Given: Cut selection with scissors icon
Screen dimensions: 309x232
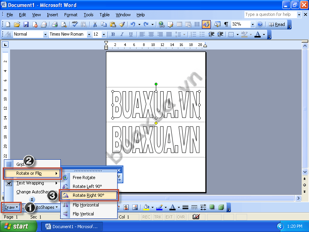Looking at the screenshot, I should coord(95,24).
